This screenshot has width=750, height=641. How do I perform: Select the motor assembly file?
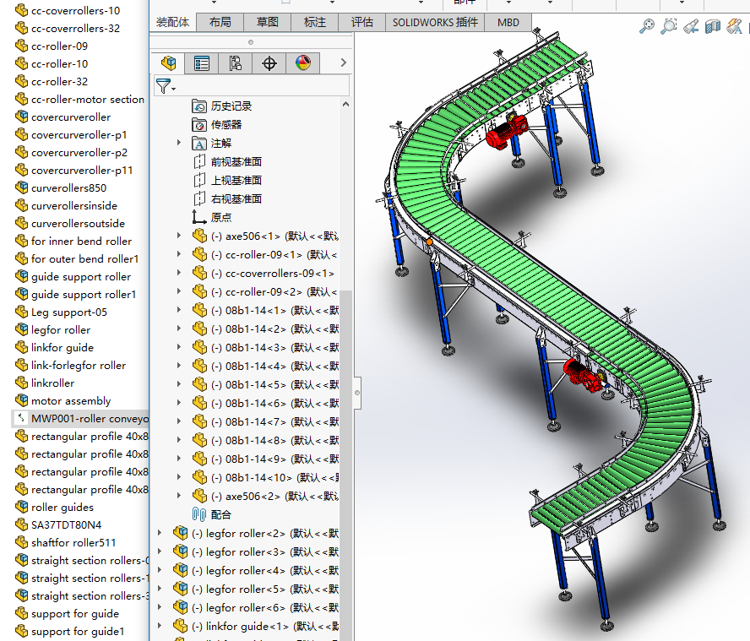click(71, 401)
